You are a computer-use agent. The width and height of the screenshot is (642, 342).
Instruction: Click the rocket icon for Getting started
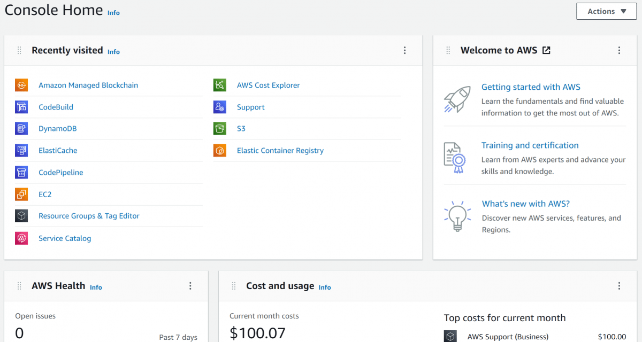point(457,99)
